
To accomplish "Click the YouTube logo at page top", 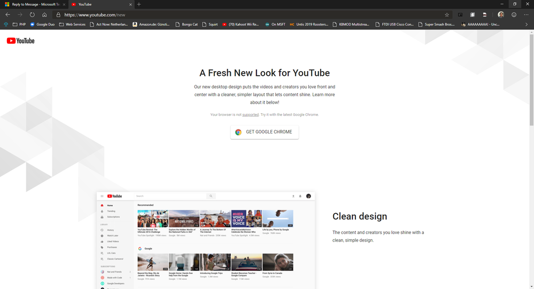I will coord(21,41).
